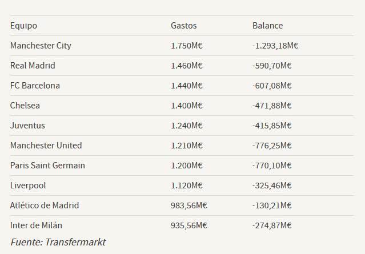Click the Fuente: Transfermarkt source caption
The width and height of the screenshot is (365, 254).
[58, 242]
